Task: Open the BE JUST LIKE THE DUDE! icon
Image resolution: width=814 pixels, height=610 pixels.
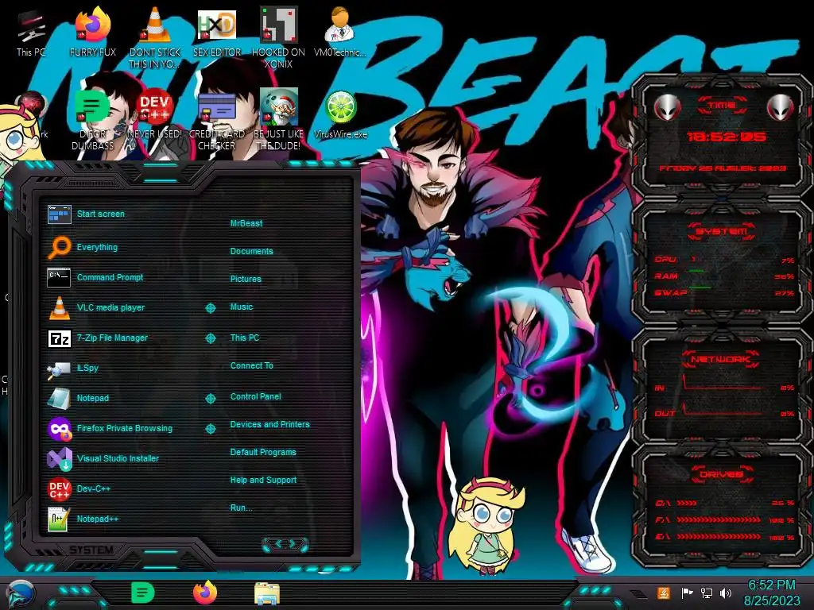Action: (279, 120)
